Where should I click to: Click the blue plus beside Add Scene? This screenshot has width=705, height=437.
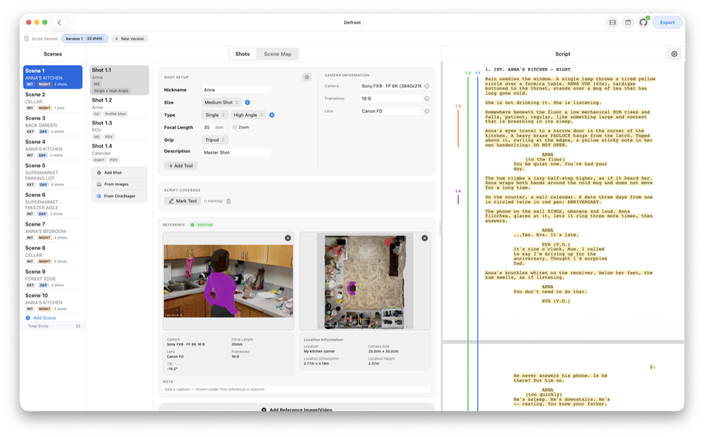coord(28,318)
